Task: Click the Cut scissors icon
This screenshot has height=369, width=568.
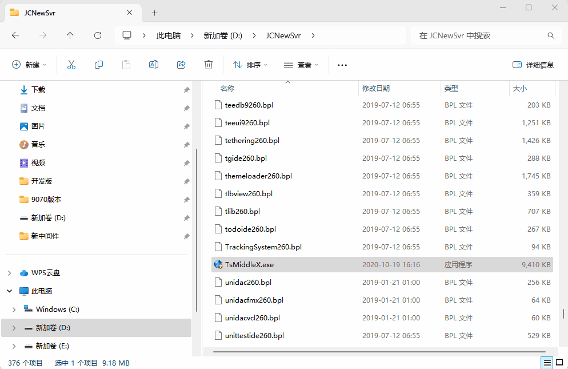Action: [71, 65]
